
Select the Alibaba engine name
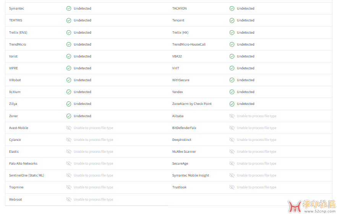[x=178, y=116]
